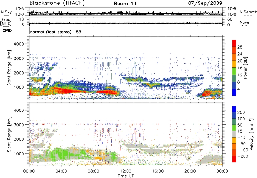This screenshot has height=178, width=257.
Task: Click the gray velocity band near 22:00
Action: click(x=211, y=159)
